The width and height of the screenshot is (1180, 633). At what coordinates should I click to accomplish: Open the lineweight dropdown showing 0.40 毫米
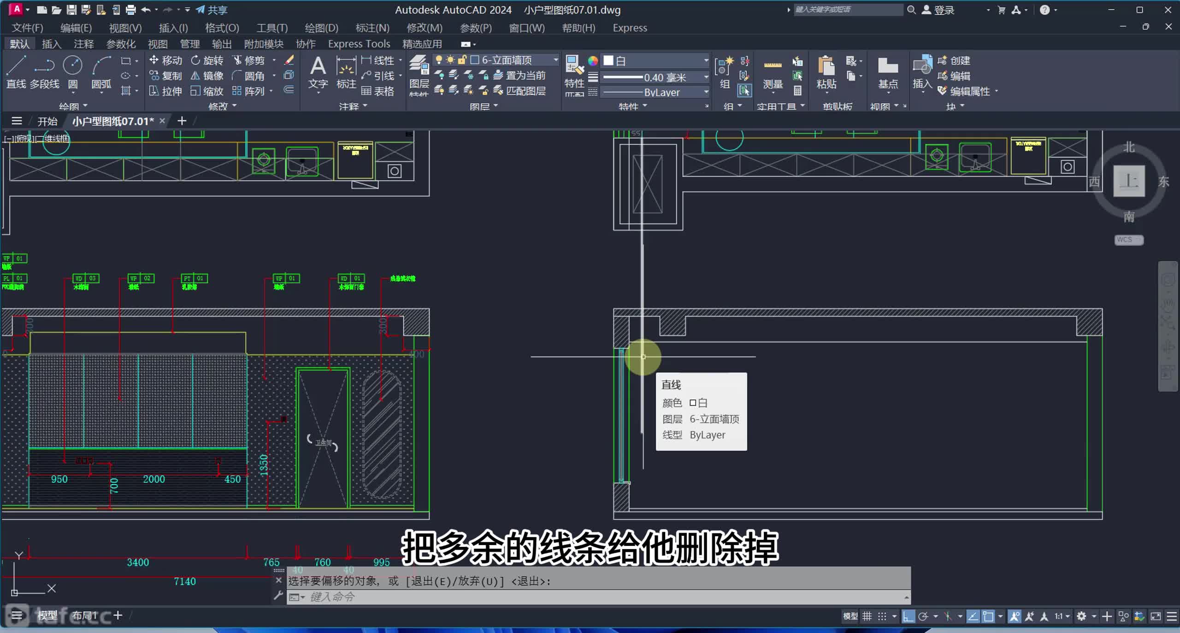656,77
